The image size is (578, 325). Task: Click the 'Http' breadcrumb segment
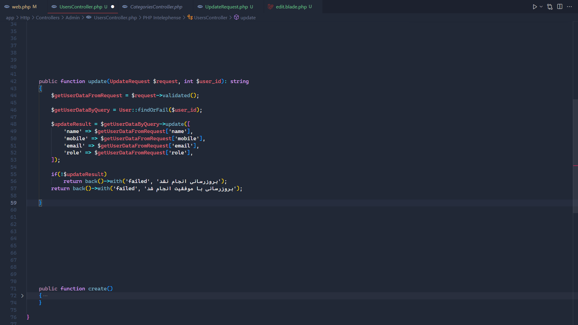pyautogui.click(x=25, y=18)
